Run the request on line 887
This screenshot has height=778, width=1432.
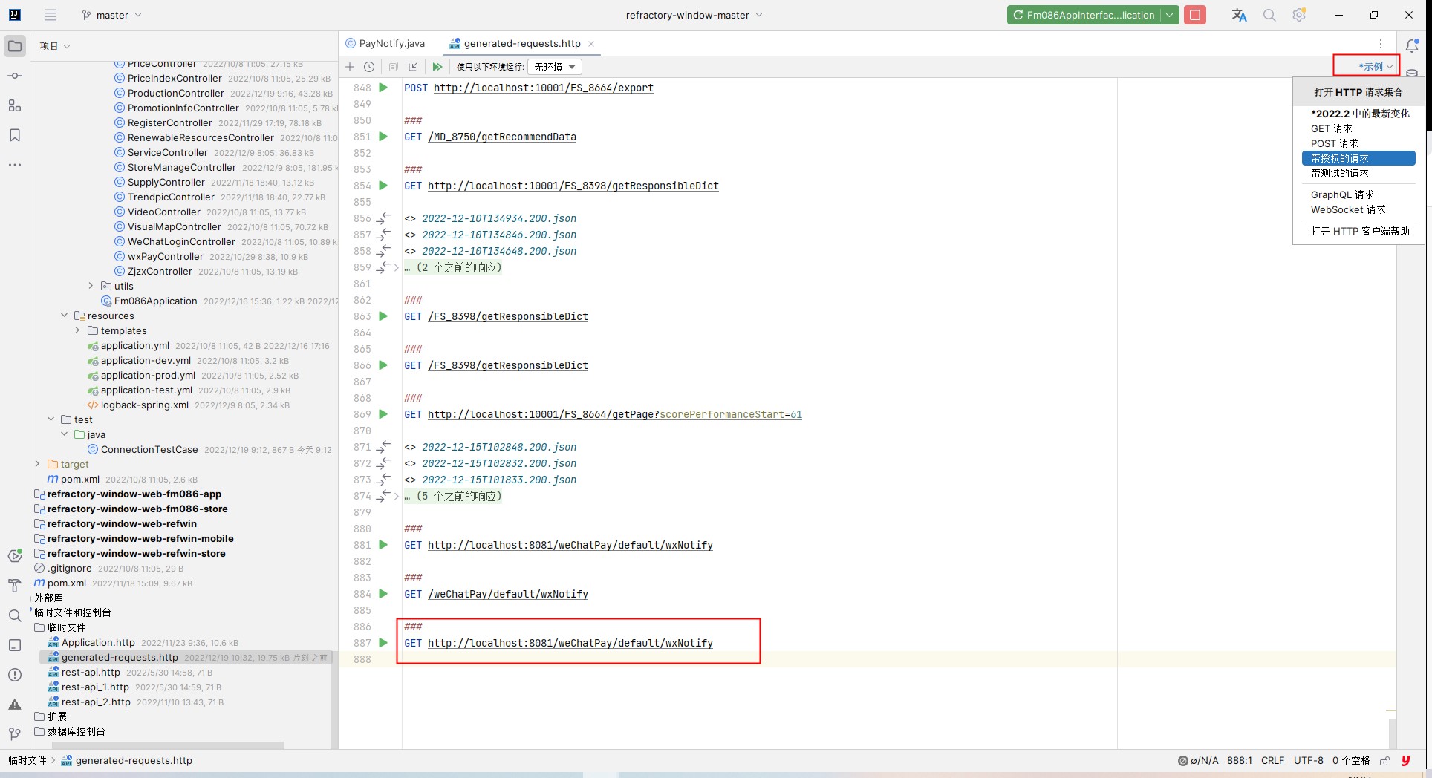pos(383,643)
